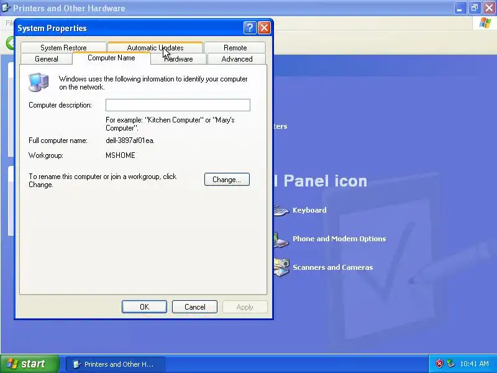Open the Hardware tab
This screenshot has width=497, height=373.
(178, 59)
